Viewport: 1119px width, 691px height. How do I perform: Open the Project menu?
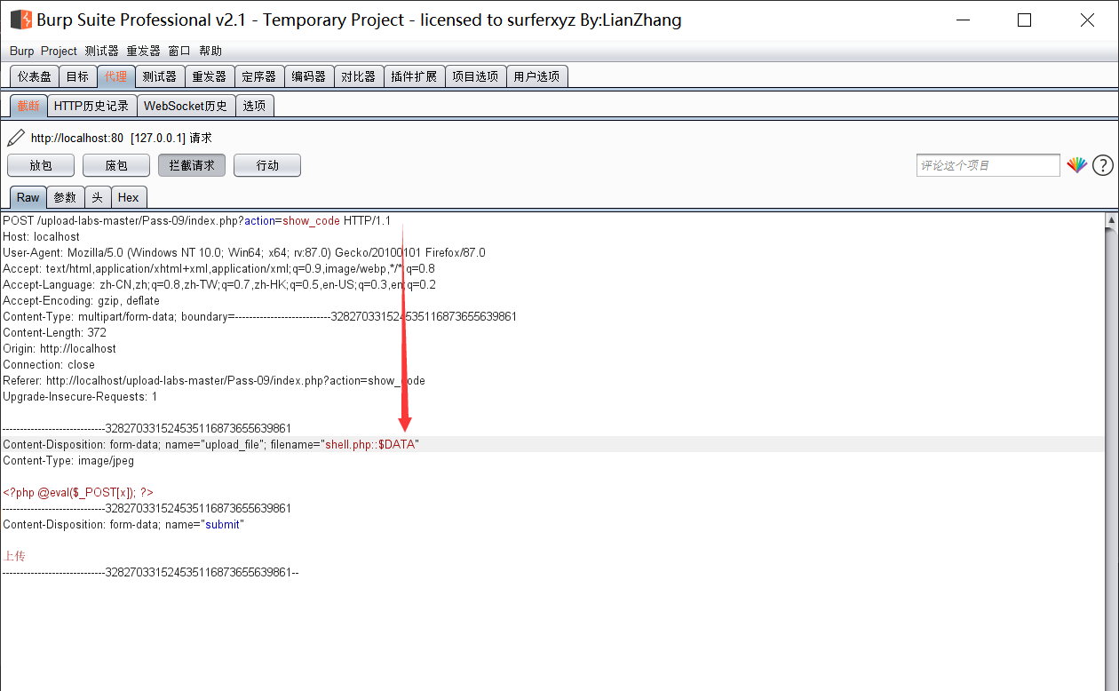(x=59, y=52)
